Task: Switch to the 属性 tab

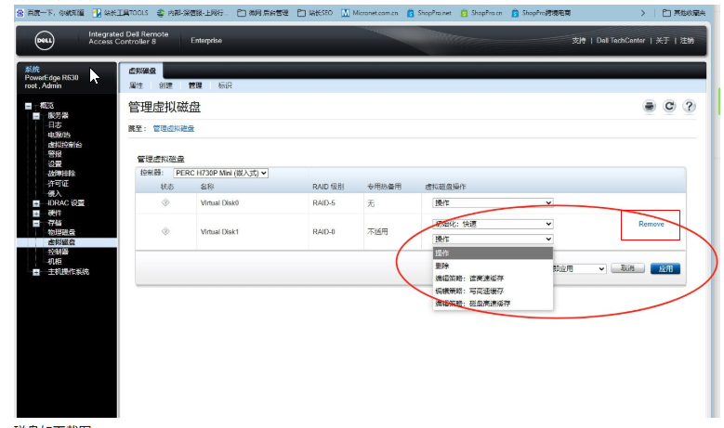Action: 136,85
